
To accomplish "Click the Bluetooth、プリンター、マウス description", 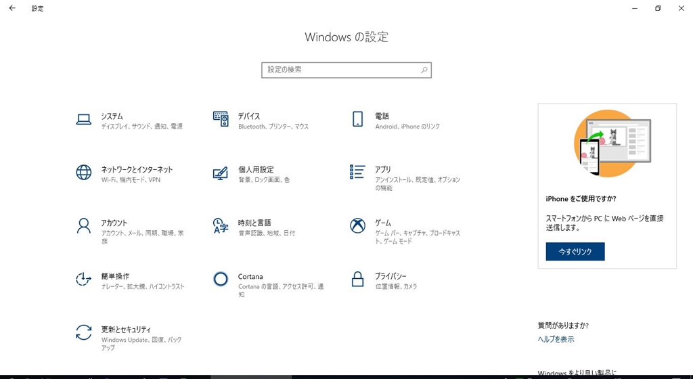I will pos(273,127).
